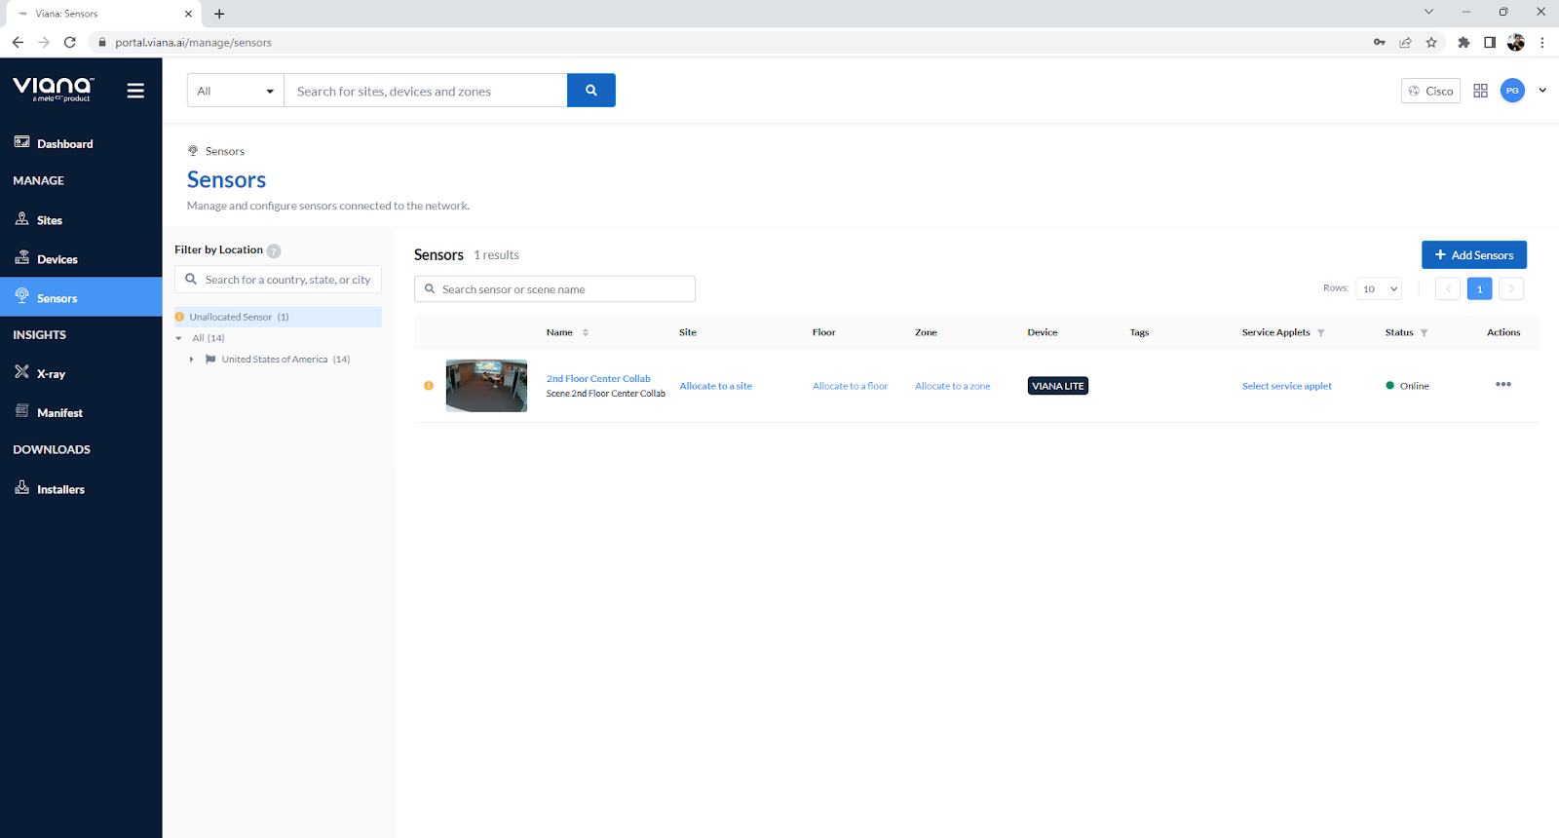Focus the sensor or scene name search field

coord(563,289)
